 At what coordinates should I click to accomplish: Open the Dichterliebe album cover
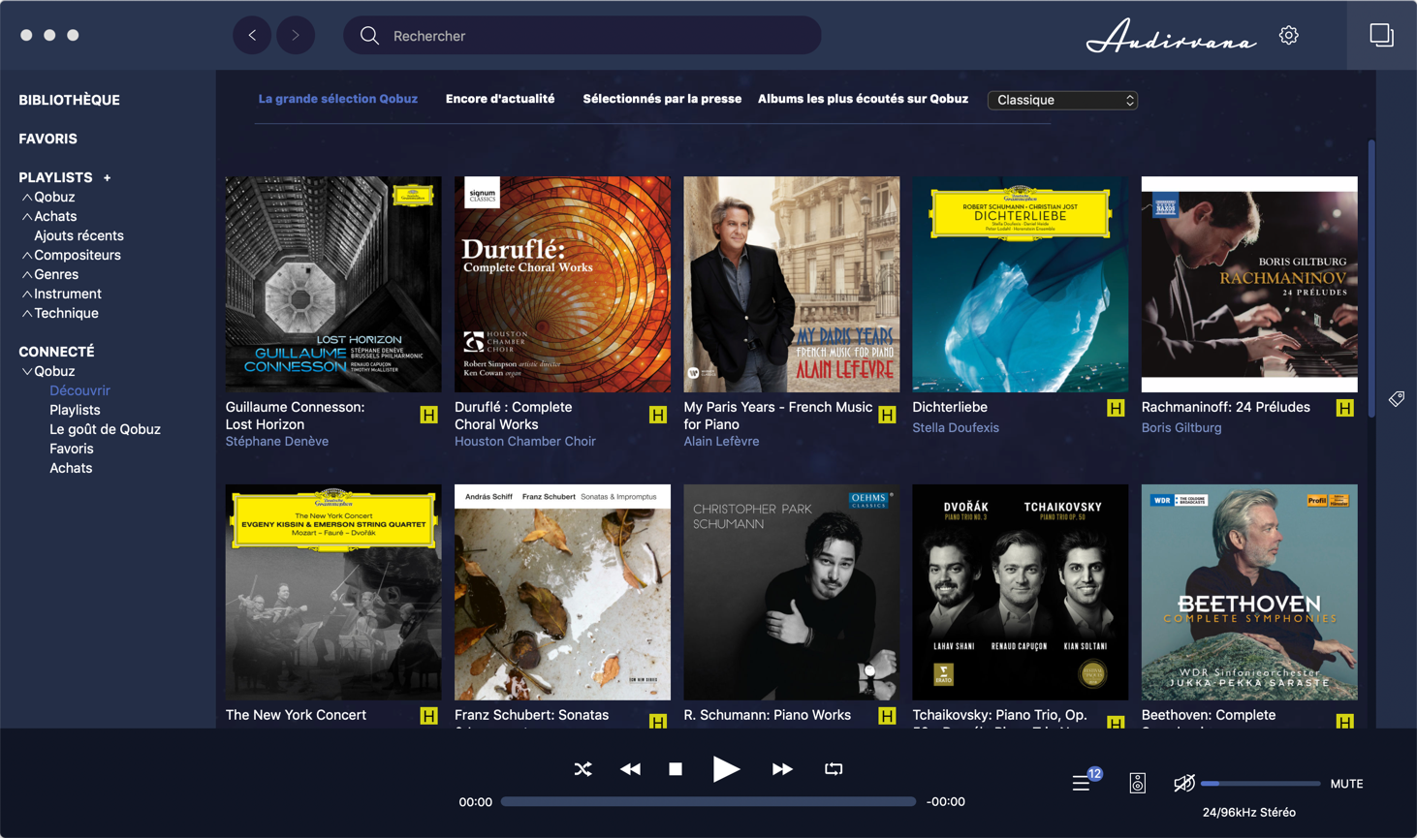[x=1020, y=284]
